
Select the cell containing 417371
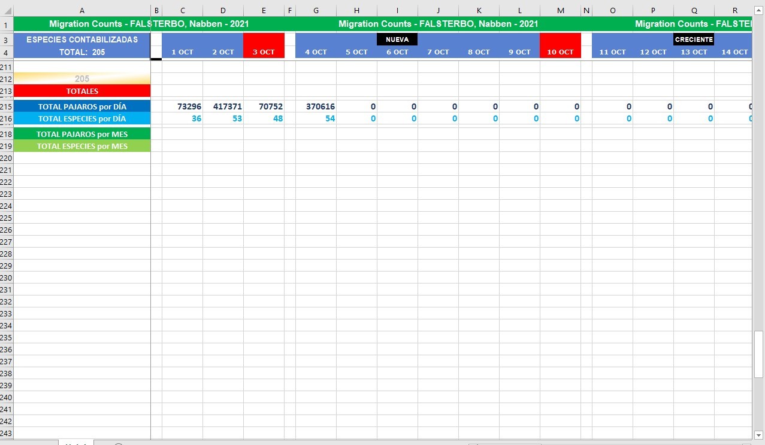pos(223,106)
